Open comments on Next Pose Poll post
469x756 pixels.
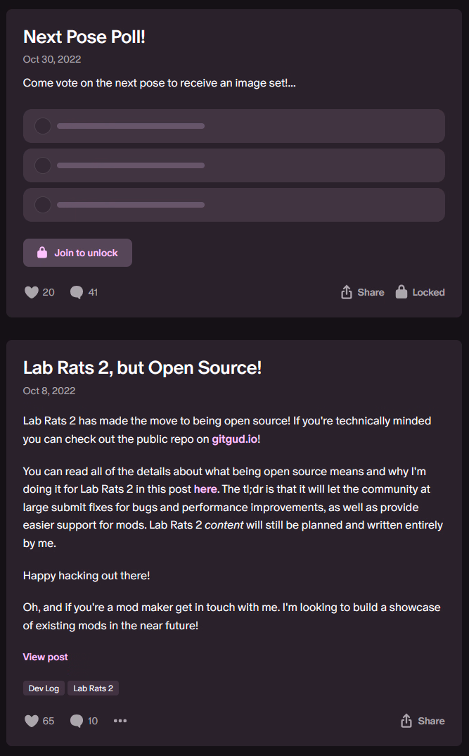(x=77, y=292)
